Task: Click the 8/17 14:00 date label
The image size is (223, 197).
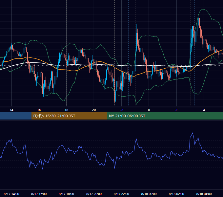Action: [x=11, y=194]
